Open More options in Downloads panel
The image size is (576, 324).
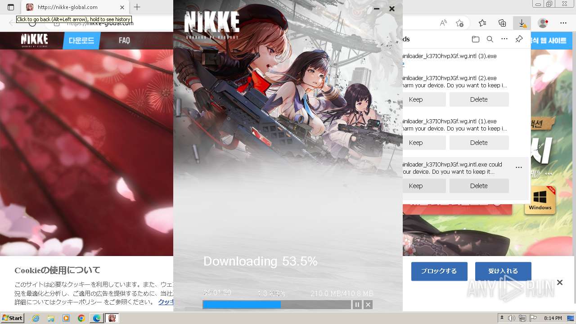[504, 39]
